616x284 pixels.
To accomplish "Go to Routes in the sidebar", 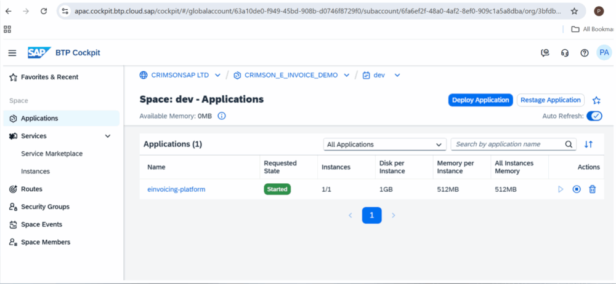I will 31,189.
